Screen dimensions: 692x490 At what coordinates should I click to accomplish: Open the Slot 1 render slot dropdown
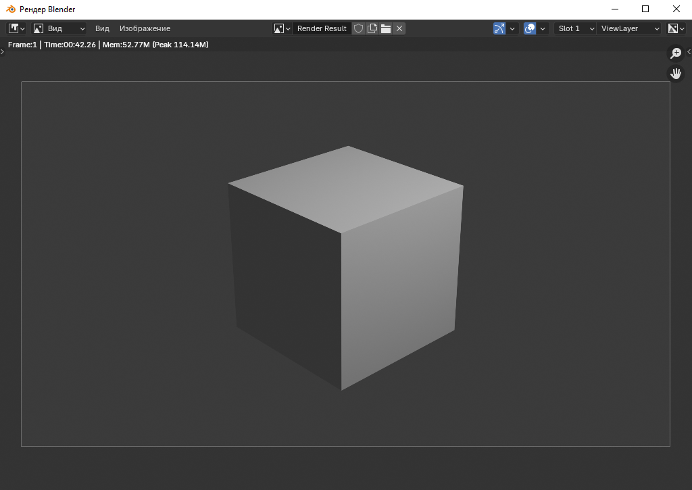(575, 28)
